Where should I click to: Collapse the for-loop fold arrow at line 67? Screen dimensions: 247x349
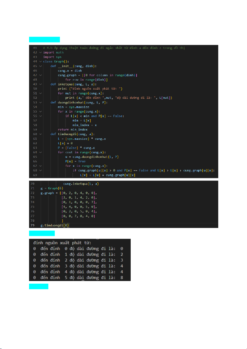pos(41,166)
